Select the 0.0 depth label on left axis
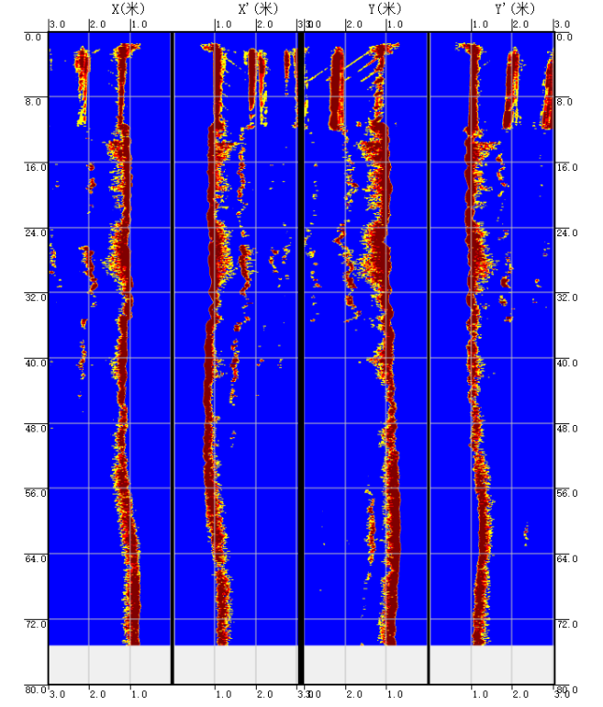Image resolution: width=603 pixels, height=707 pixels. click(33, 37)
